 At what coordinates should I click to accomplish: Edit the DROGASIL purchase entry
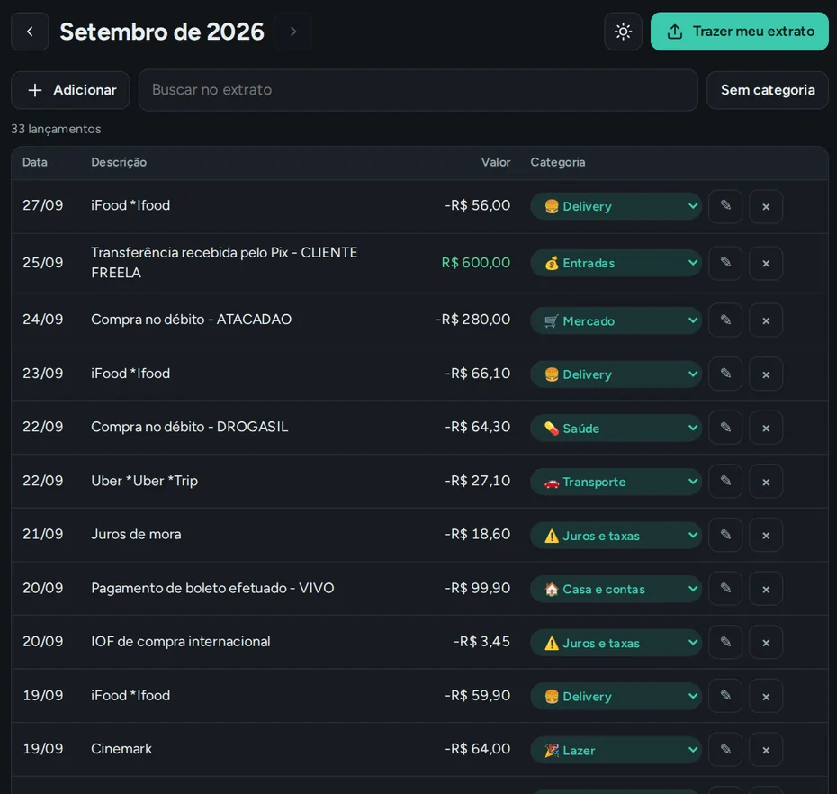[725, 428]
